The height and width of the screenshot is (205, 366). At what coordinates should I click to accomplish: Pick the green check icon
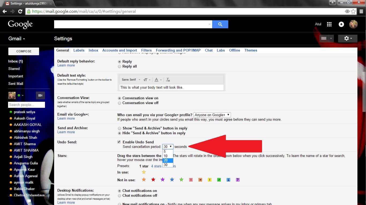coord(219,180)
